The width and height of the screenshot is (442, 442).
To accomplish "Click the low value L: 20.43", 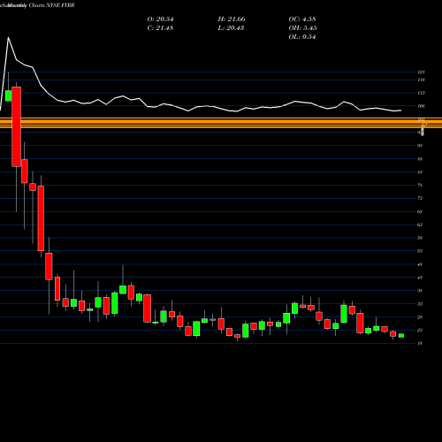I will click(x=232, y=28).
